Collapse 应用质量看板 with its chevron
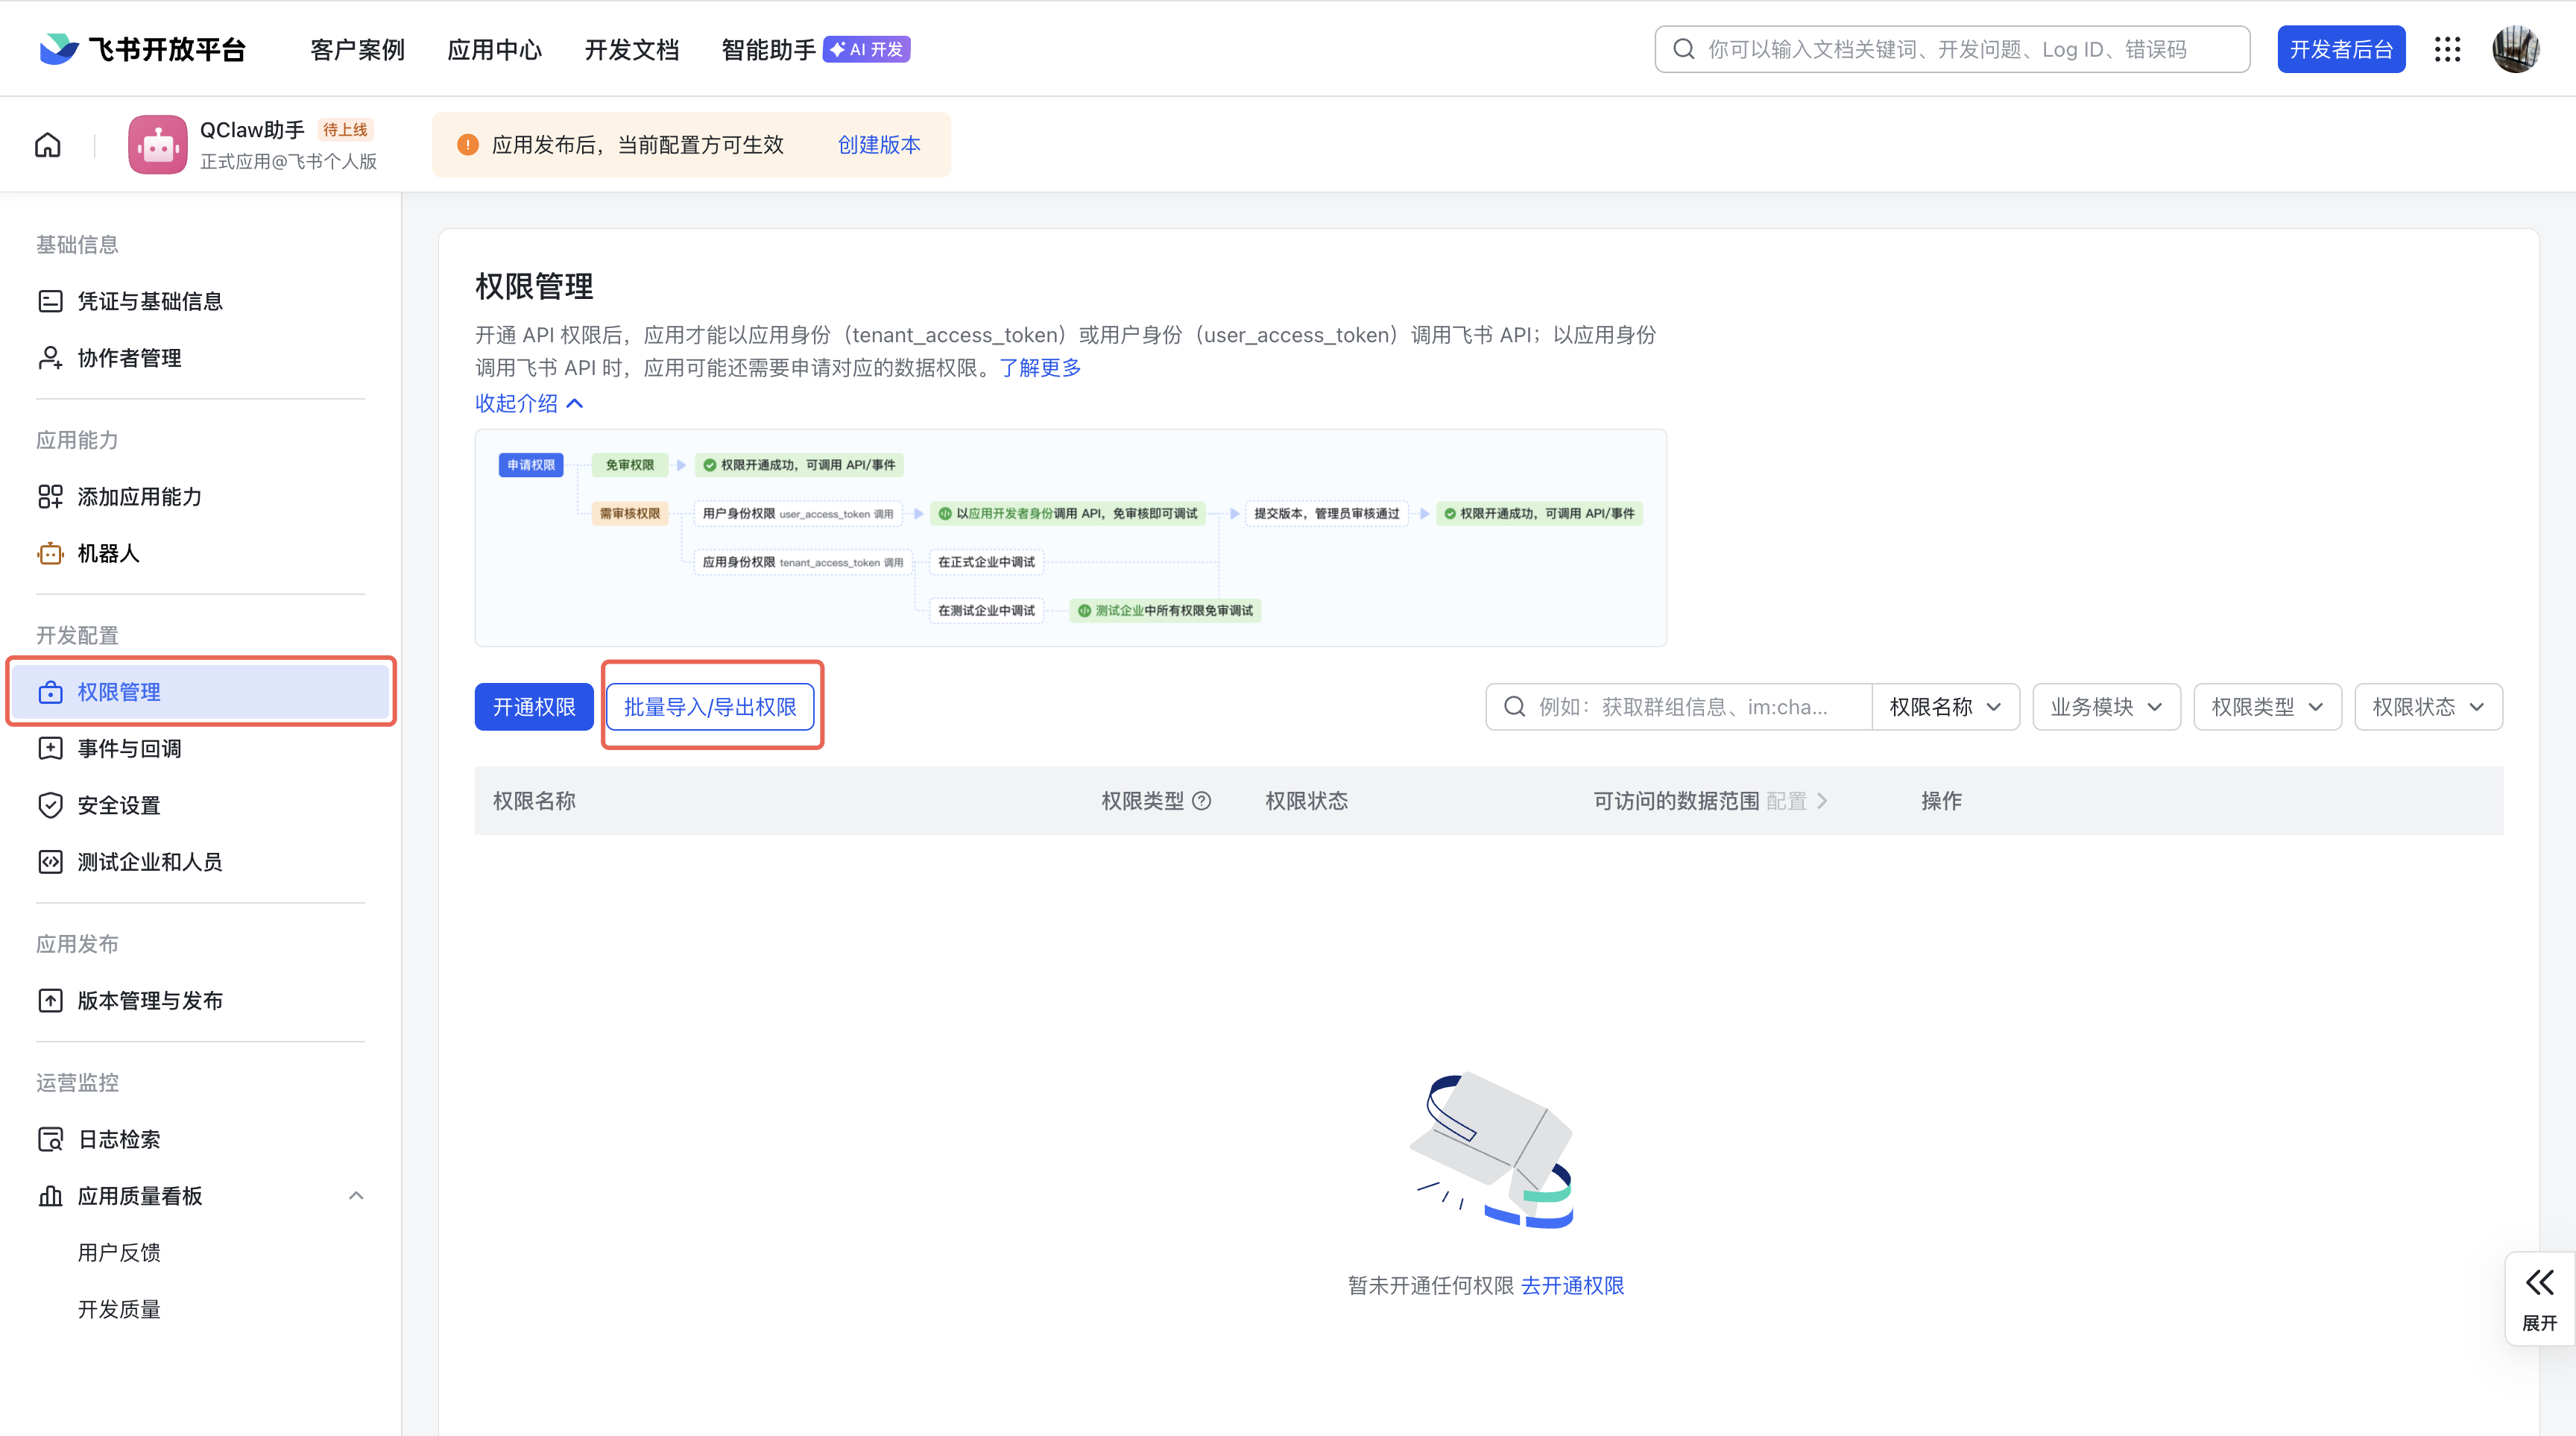 pos(355,1195)
